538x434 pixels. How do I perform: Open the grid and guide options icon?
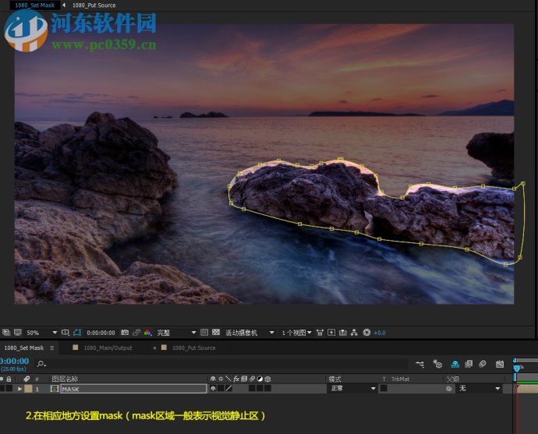(65, 332)
